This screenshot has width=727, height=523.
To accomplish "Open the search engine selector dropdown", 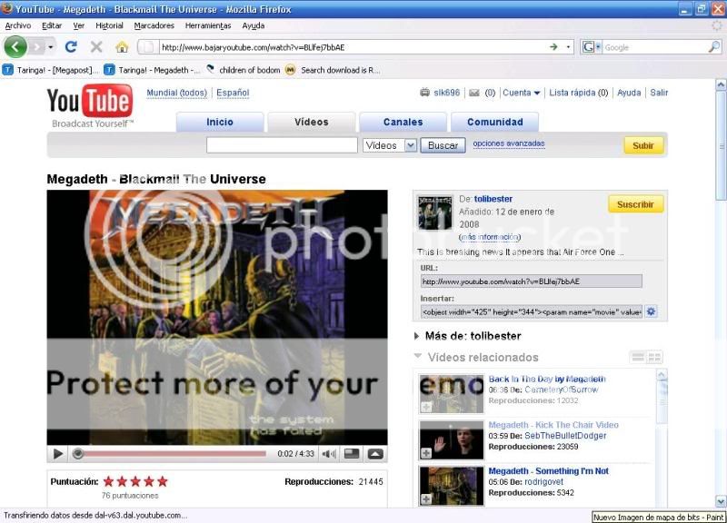I will pos(591,47).
